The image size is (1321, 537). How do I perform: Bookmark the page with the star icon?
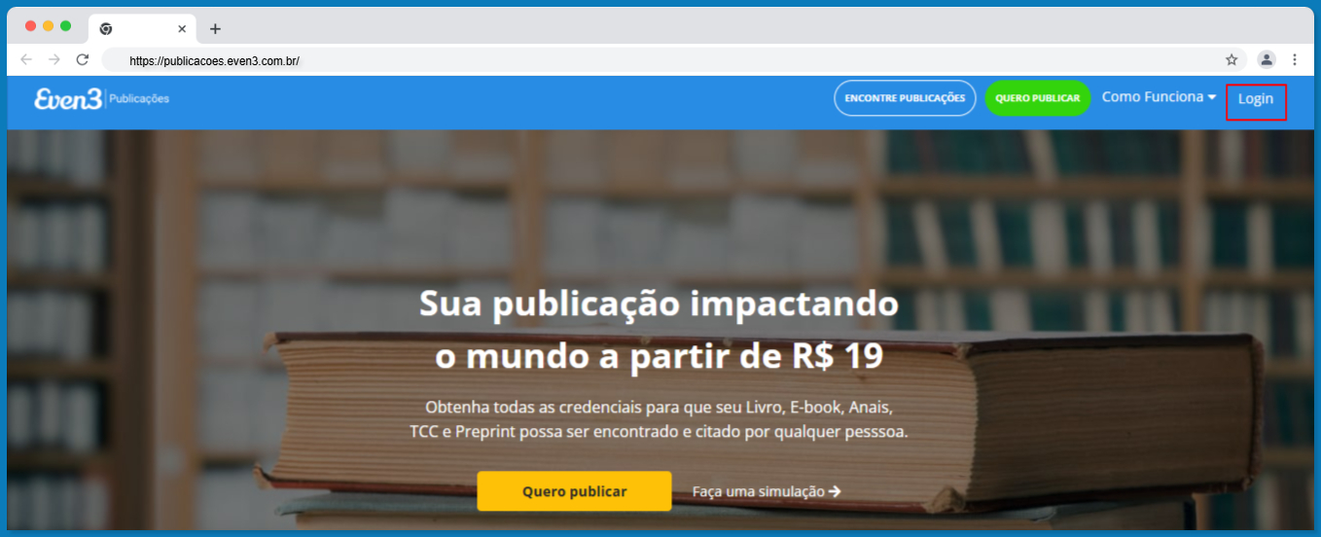coord(1232,59)
